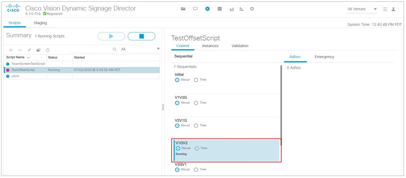This screenshot has width=406, height=178.
Task: Open the bar chart reports icon
Action: pos(231,9)
